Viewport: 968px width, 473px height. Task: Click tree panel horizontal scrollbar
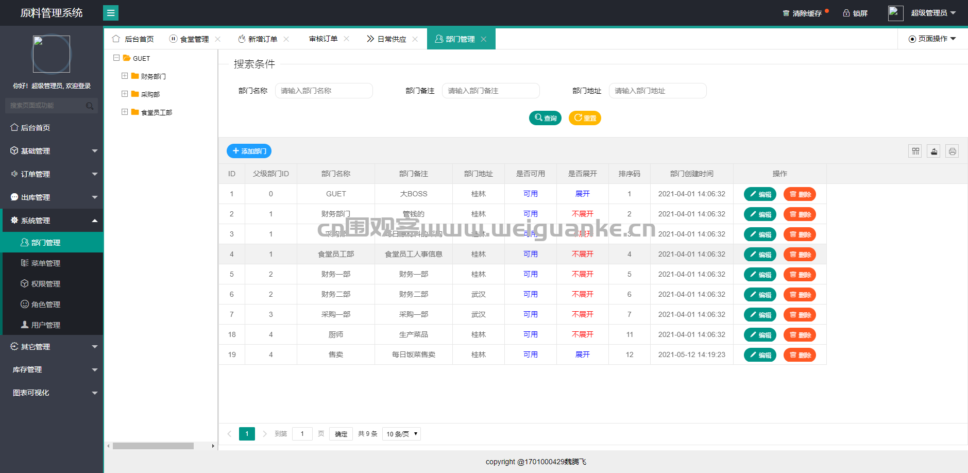pos(153,446)
